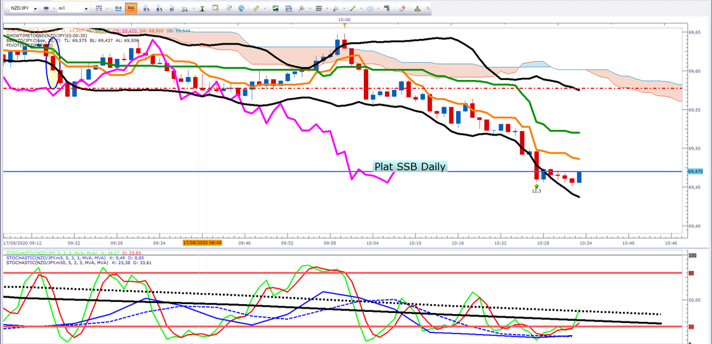The height and width of the screenshot is (344, 712).
Task: Expand the chart type options arrow
Action: (107, 8)
